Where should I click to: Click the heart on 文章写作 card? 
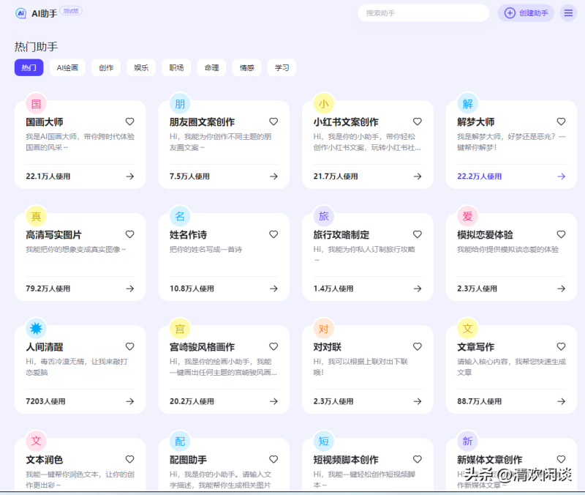click(x=561, y=346)
